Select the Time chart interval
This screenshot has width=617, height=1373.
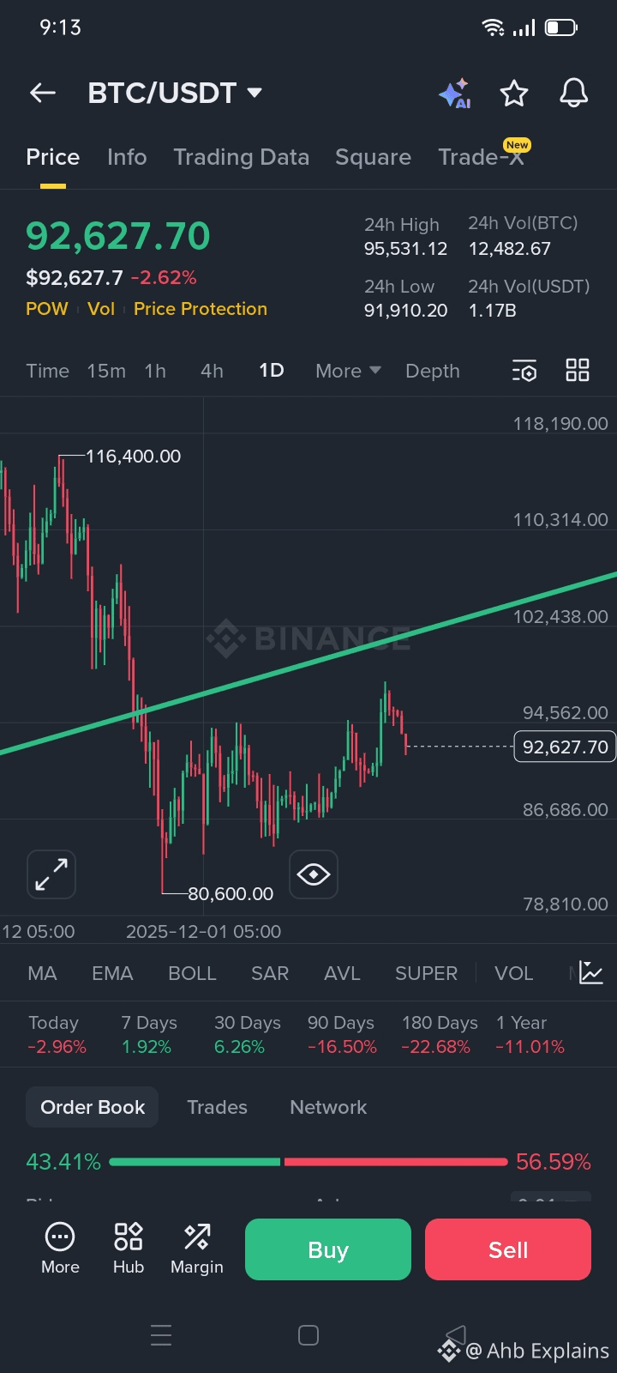[x=47, y=371]
